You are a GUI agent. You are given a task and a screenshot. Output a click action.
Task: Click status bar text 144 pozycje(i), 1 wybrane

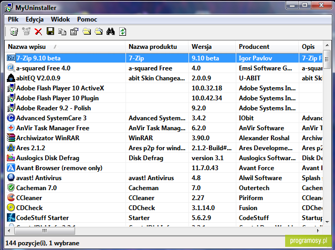(43, 243)
